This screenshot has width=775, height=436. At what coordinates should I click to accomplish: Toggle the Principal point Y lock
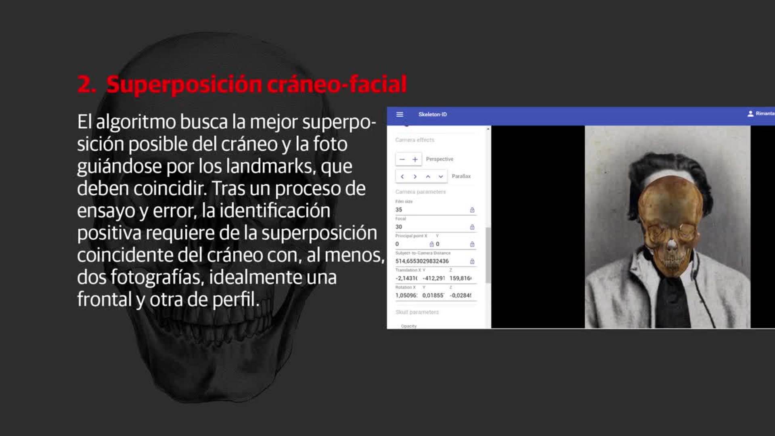click(x=472, y=244)
